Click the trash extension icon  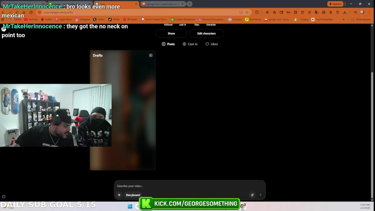click(330, 12)
